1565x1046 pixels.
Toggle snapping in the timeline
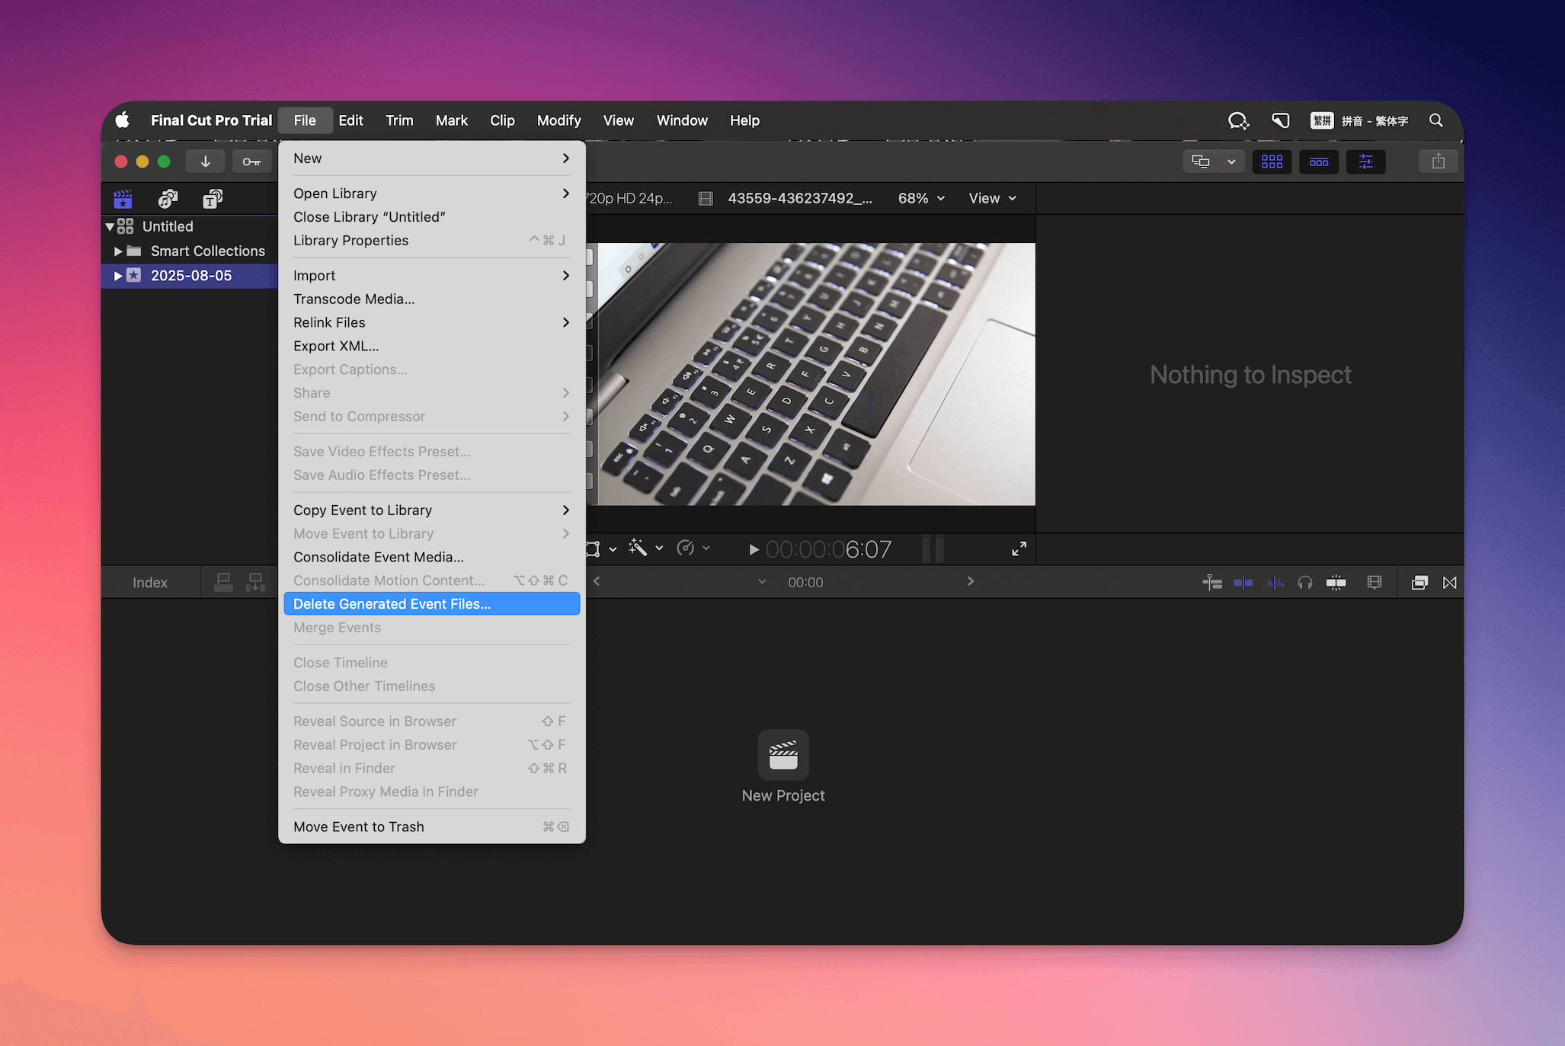point(1336,582)
